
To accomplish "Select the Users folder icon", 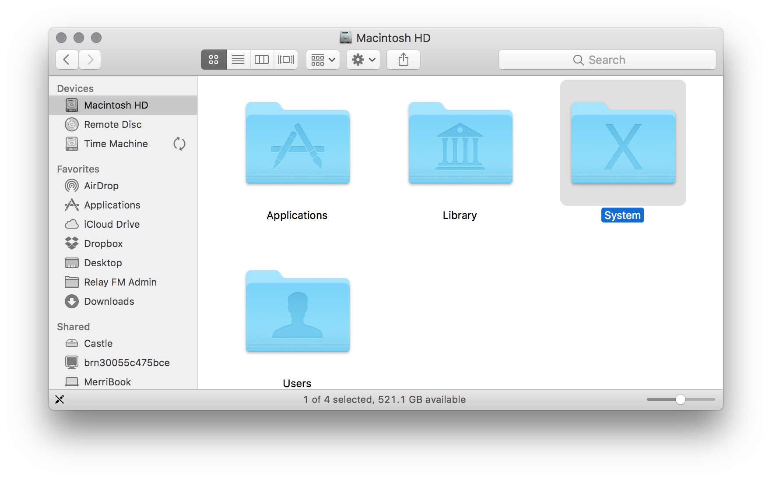I will (x=298, y=311).
